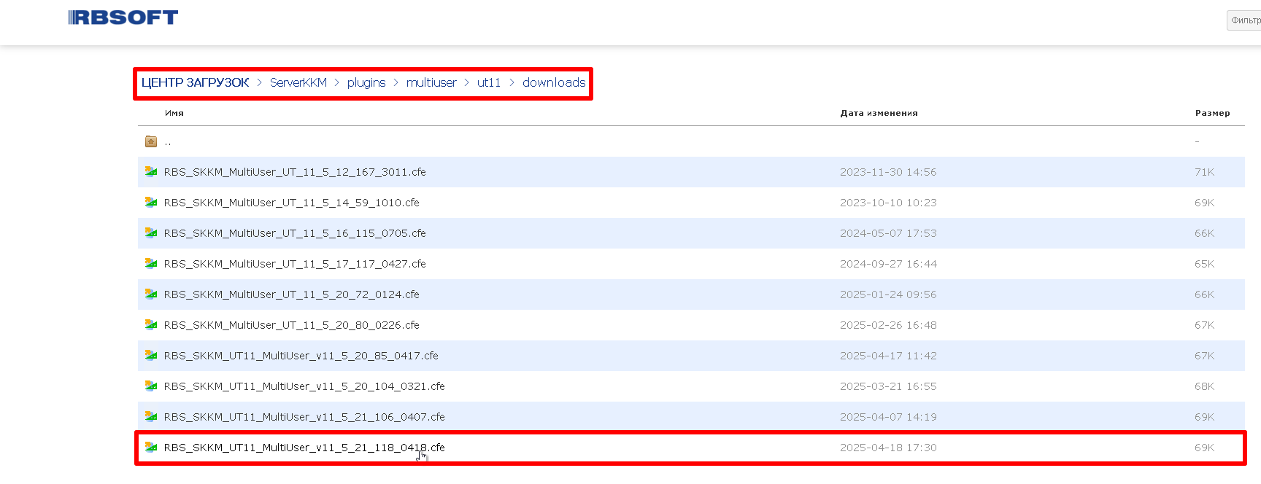Sort by Размер column header
Viewport: 1261px width, 484px height.
click(x=1212, y=113)
